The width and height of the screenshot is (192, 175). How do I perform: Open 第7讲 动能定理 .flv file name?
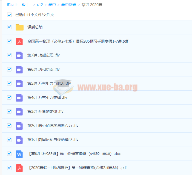[x=43, y=55]
